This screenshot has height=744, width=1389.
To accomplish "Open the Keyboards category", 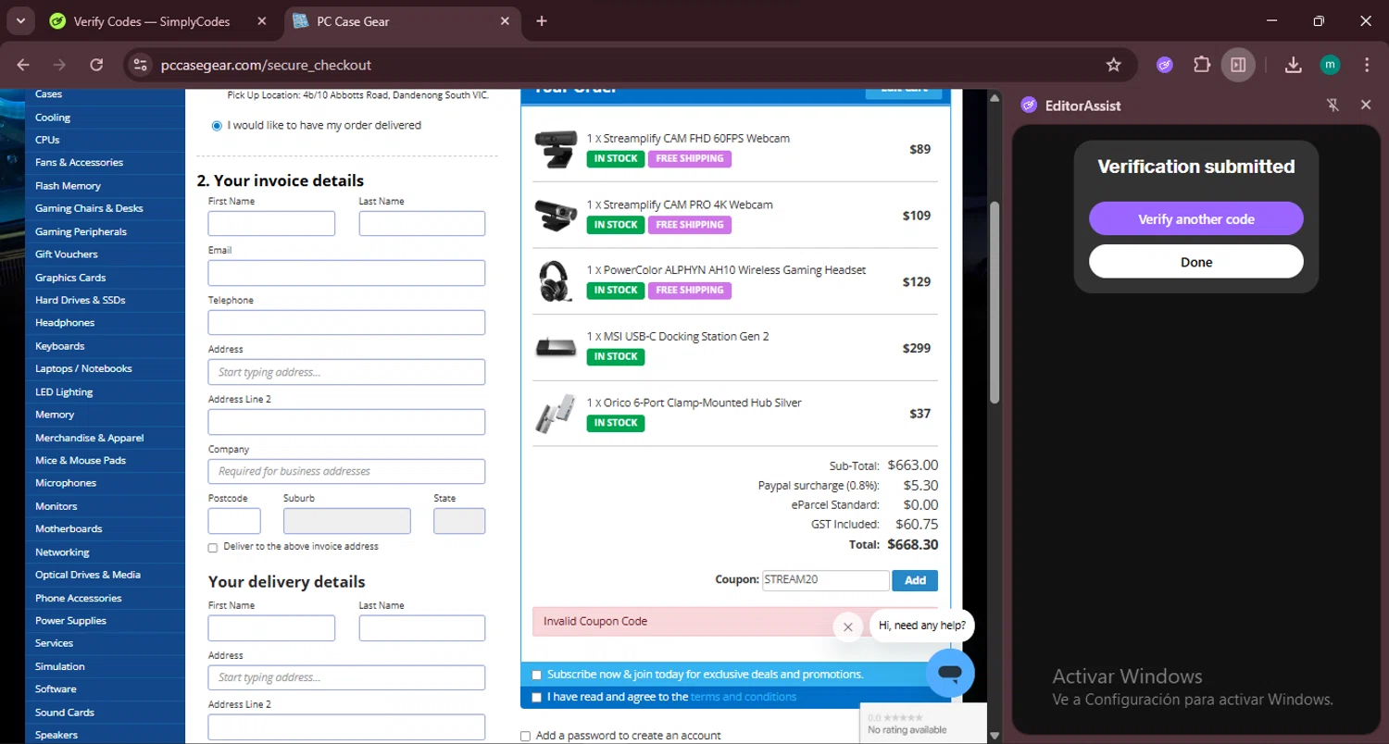I will click(x=59, y=346).
